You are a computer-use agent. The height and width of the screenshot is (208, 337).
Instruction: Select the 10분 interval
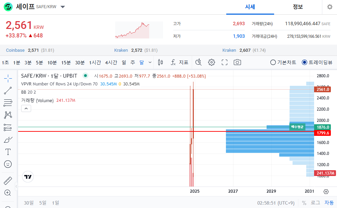coord(52,63)
